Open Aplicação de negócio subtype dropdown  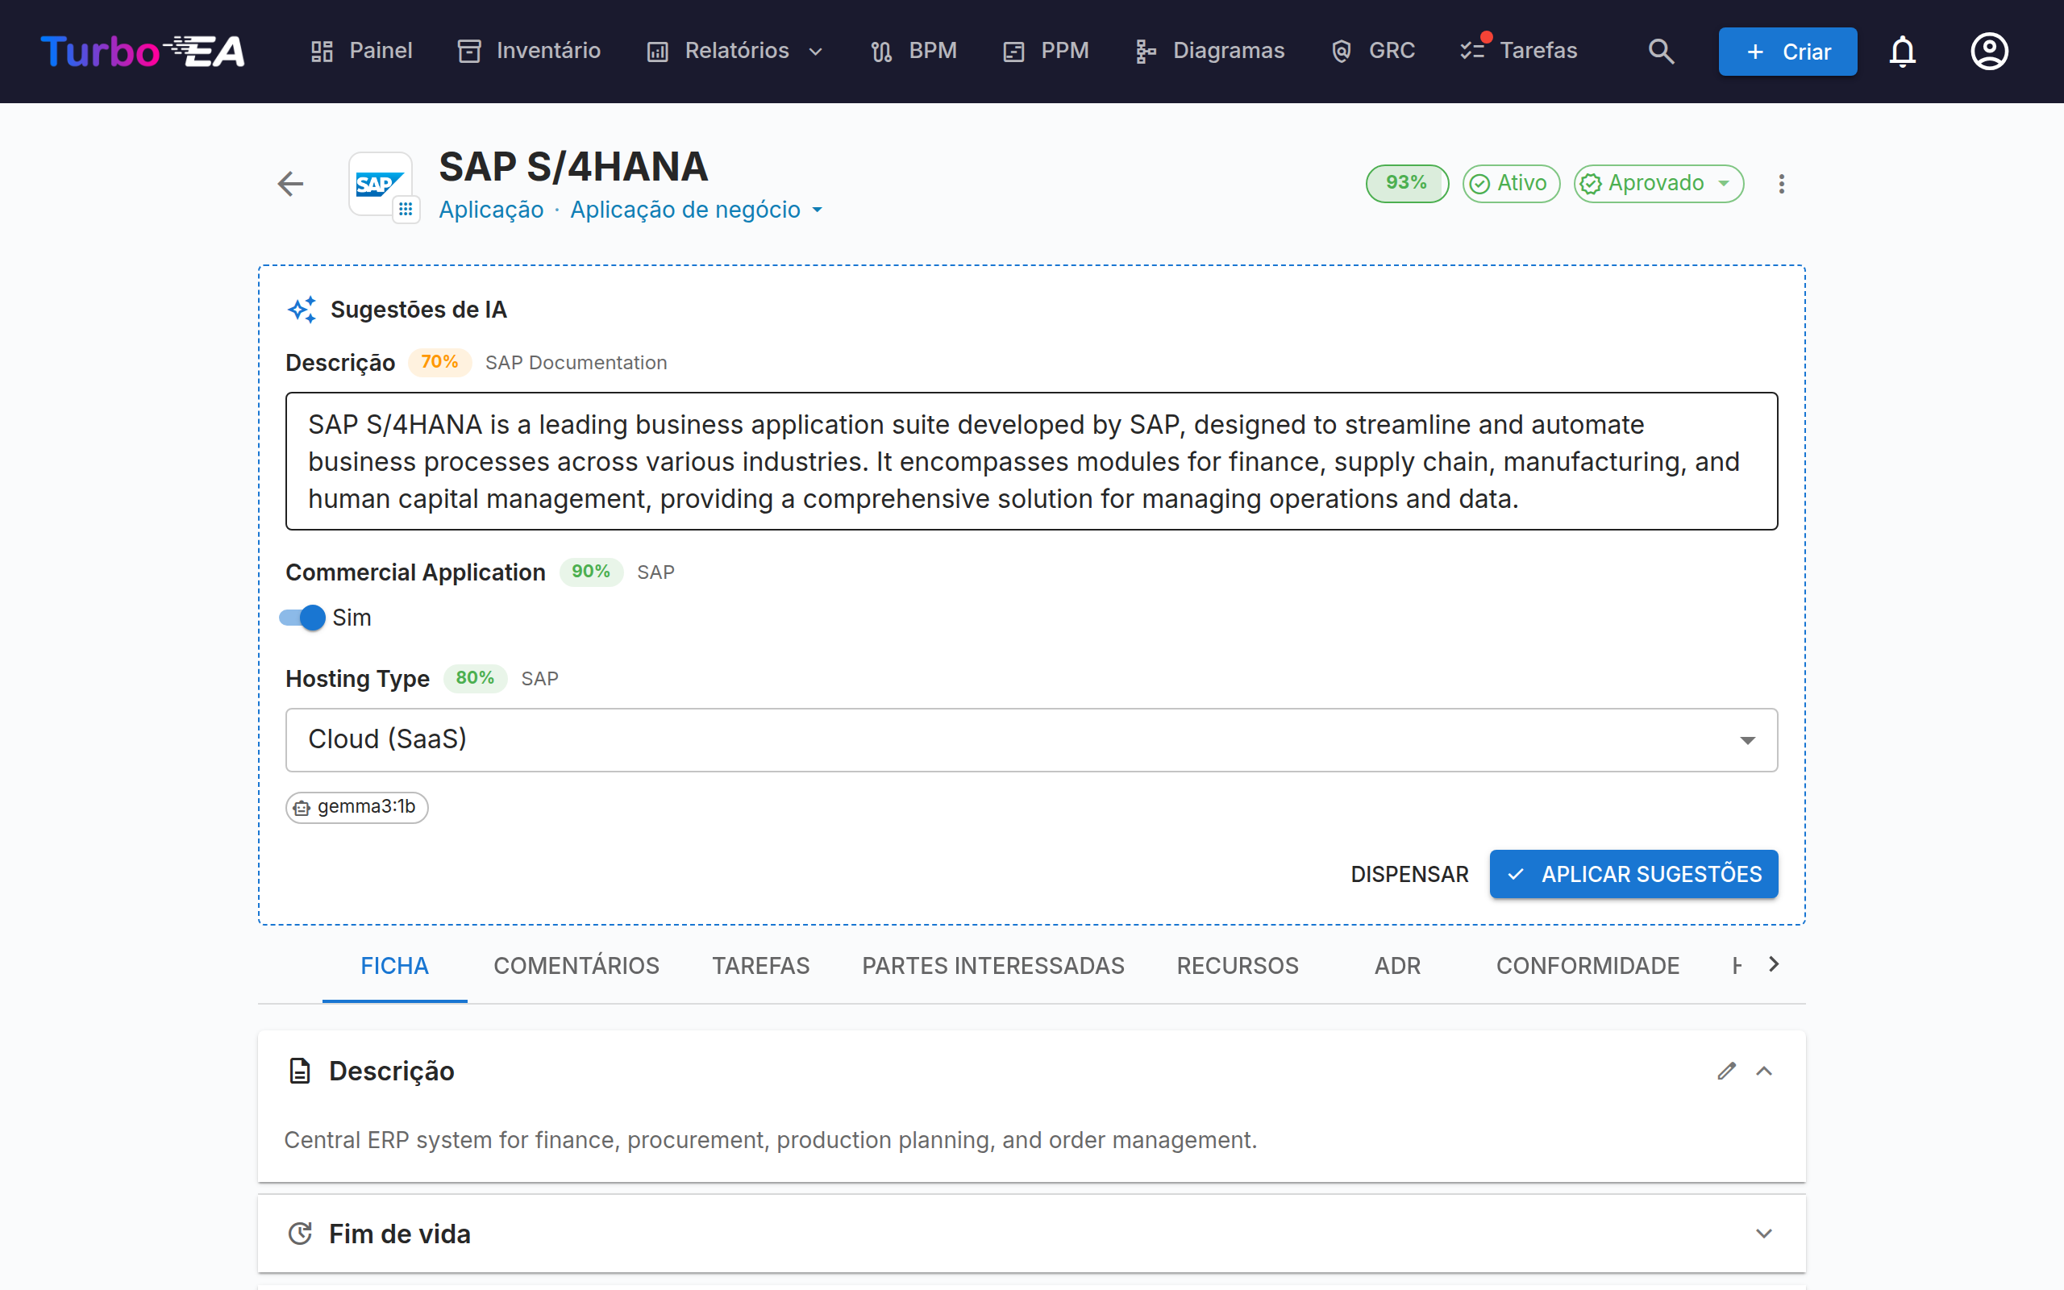click(x=696, y=210)
